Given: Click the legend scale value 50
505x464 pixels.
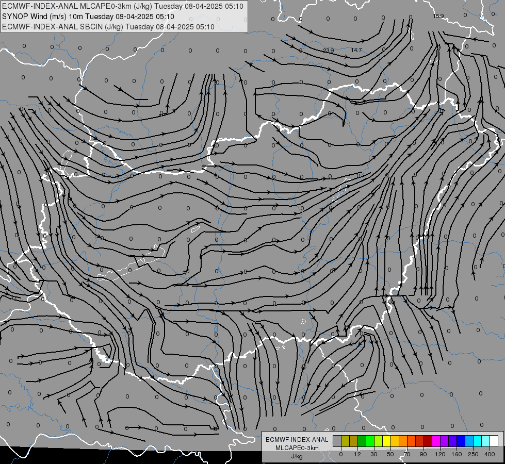Looking at the screenshot, I should [x=390, y=455].
